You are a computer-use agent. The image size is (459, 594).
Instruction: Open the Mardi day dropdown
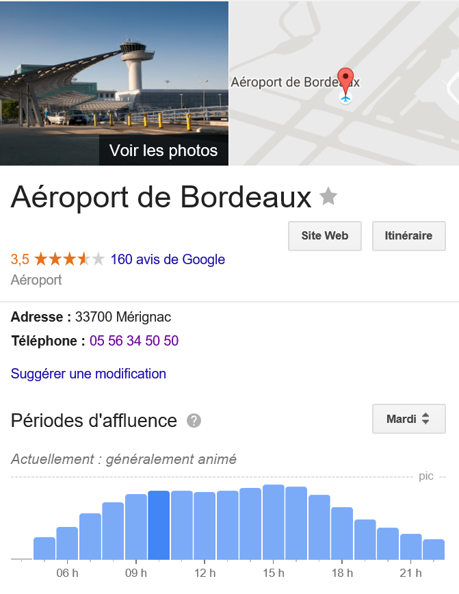click(408, 419)
